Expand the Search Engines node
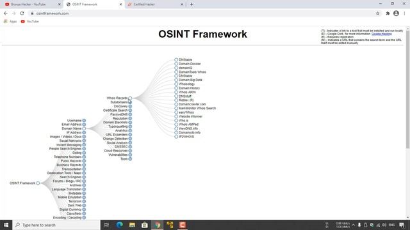410x230 pixels. (84, 177)
